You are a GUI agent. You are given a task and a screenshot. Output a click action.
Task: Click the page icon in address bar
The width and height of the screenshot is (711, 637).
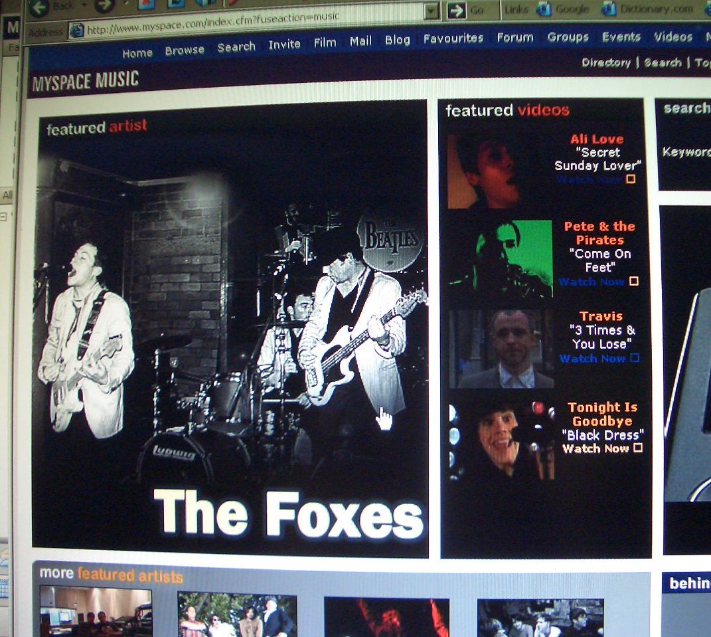pos(76,31)
